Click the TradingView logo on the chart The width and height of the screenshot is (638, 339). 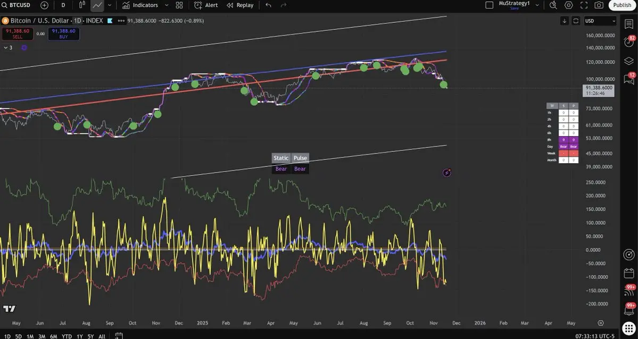click(10, 309)
